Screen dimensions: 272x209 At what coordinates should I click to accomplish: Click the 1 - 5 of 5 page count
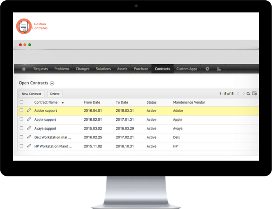(x=226, y=94)
